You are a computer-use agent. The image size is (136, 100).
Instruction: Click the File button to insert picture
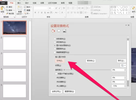coord(60,61)
